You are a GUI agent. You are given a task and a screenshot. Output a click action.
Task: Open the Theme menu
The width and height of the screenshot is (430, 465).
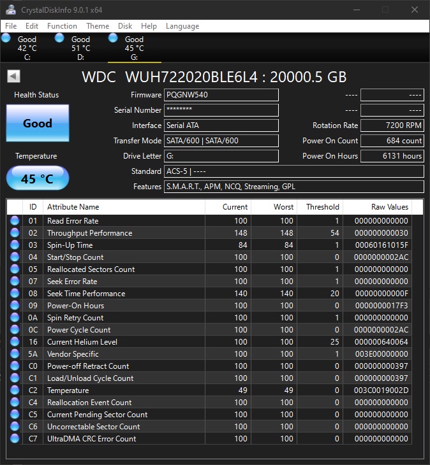point(98,26)
